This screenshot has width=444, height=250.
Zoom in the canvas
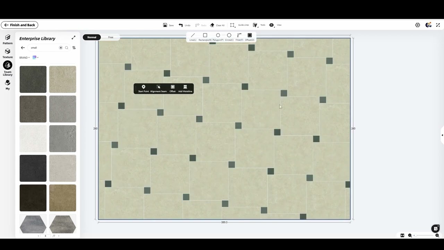click(x=437, y=235)
